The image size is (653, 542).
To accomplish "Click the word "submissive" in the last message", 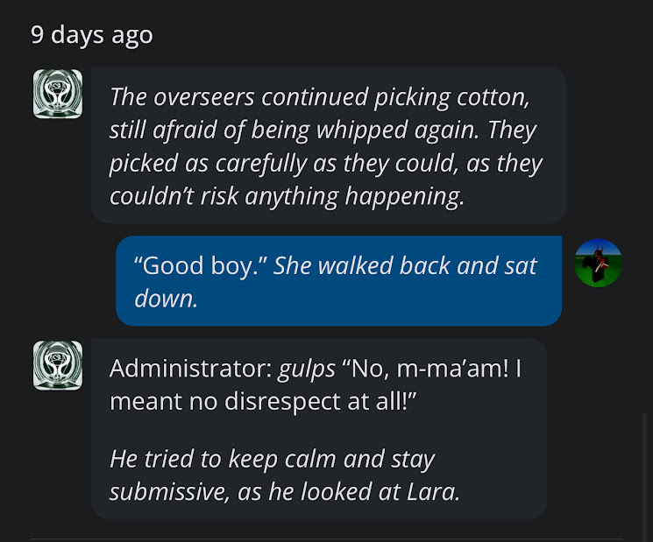I will pos(169,492).
